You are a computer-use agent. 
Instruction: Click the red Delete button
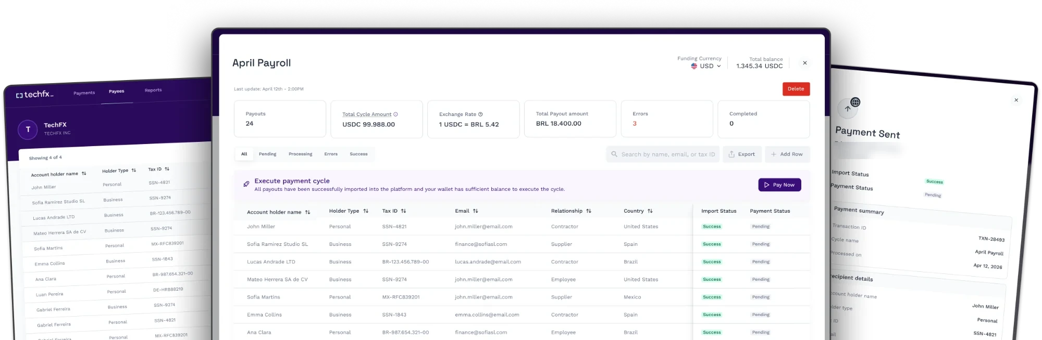[x=796, y=89]
